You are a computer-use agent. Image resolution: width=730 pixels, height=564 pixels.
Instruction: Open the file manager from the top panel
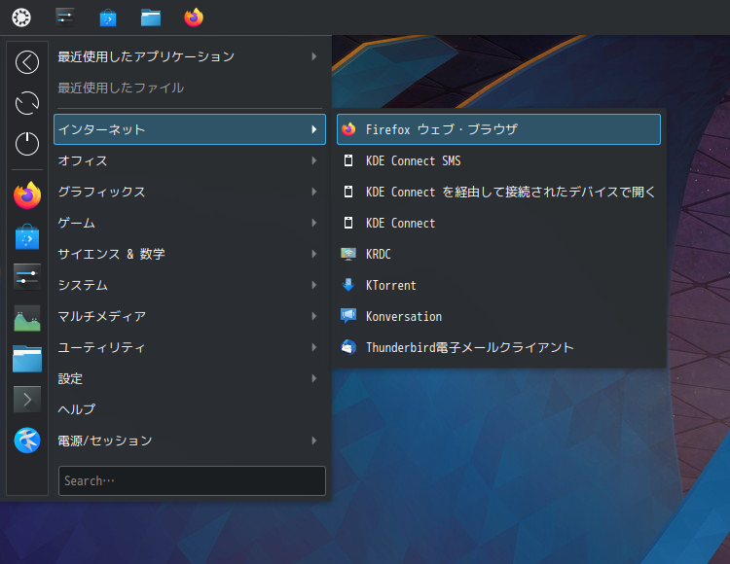[151, 18]
